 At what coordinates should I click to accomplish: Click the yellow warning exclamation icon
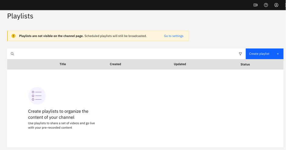click(13, 36)
